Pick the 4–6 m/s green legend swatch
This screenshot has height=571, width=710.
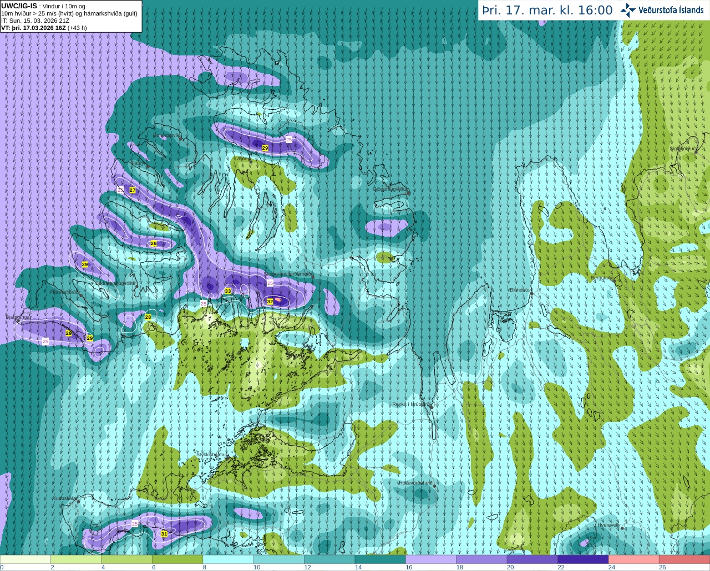tap(126, 559)
